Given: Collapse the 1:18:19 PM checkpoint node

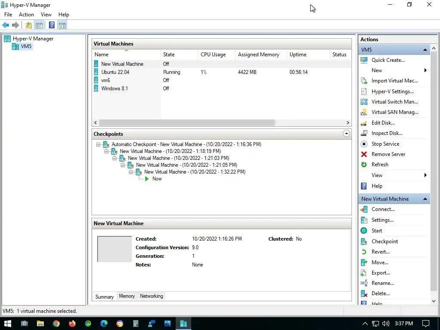Looking at the screenshot, I should 106,152.
